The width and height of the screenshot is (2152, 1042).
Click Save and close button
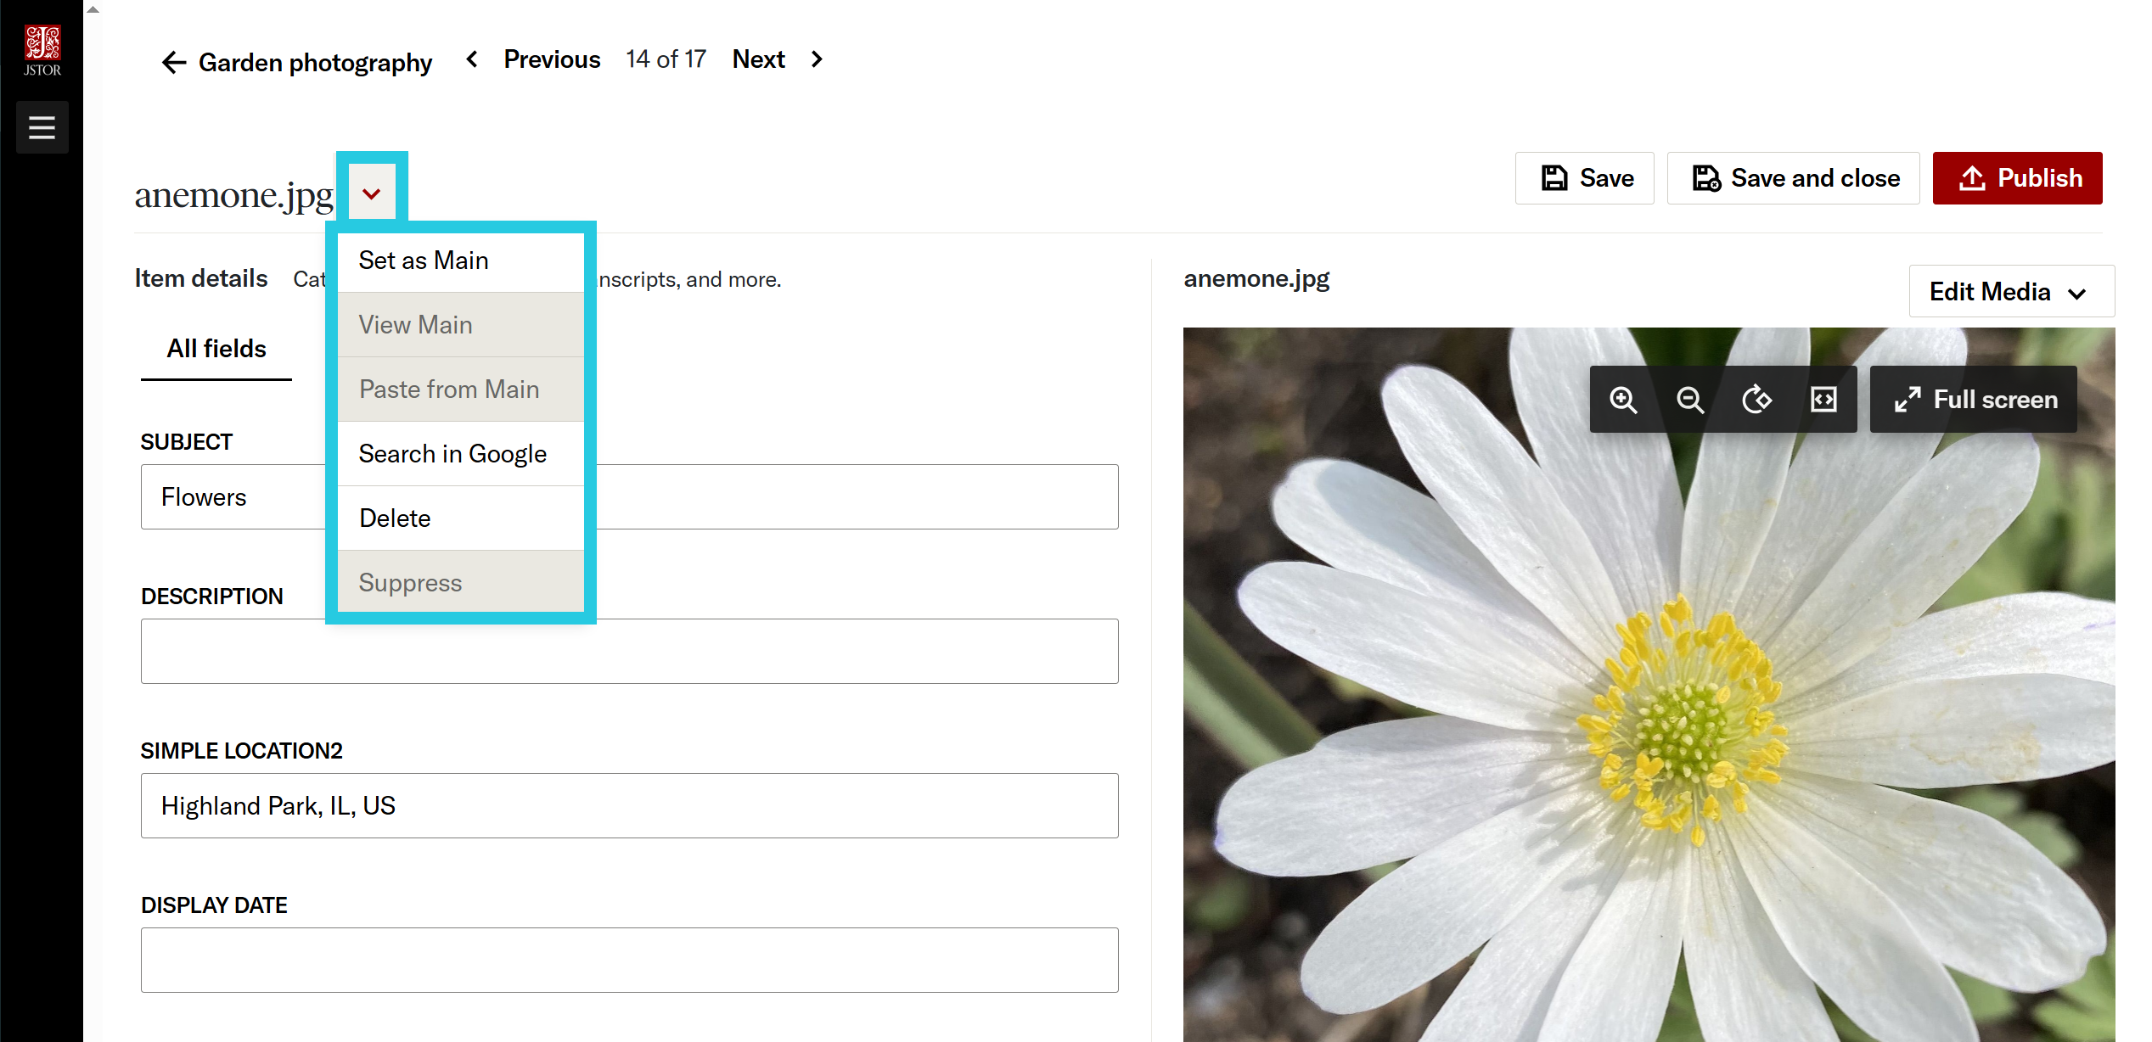click(x=1793, y=178)
